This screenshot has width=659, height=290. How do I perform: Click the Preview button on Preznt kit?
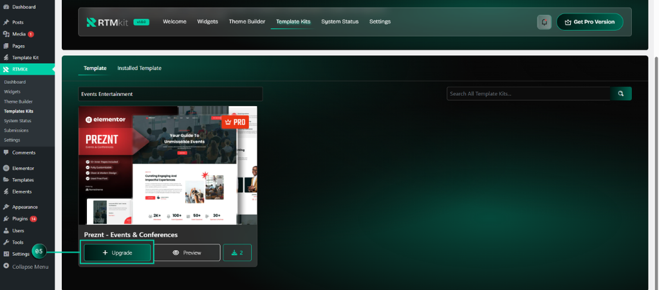point(187,253)
